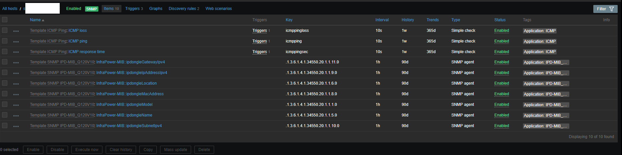Click the SNMP interface status badge
Viewport: 622px width, 155px height.
click(91, 9)
